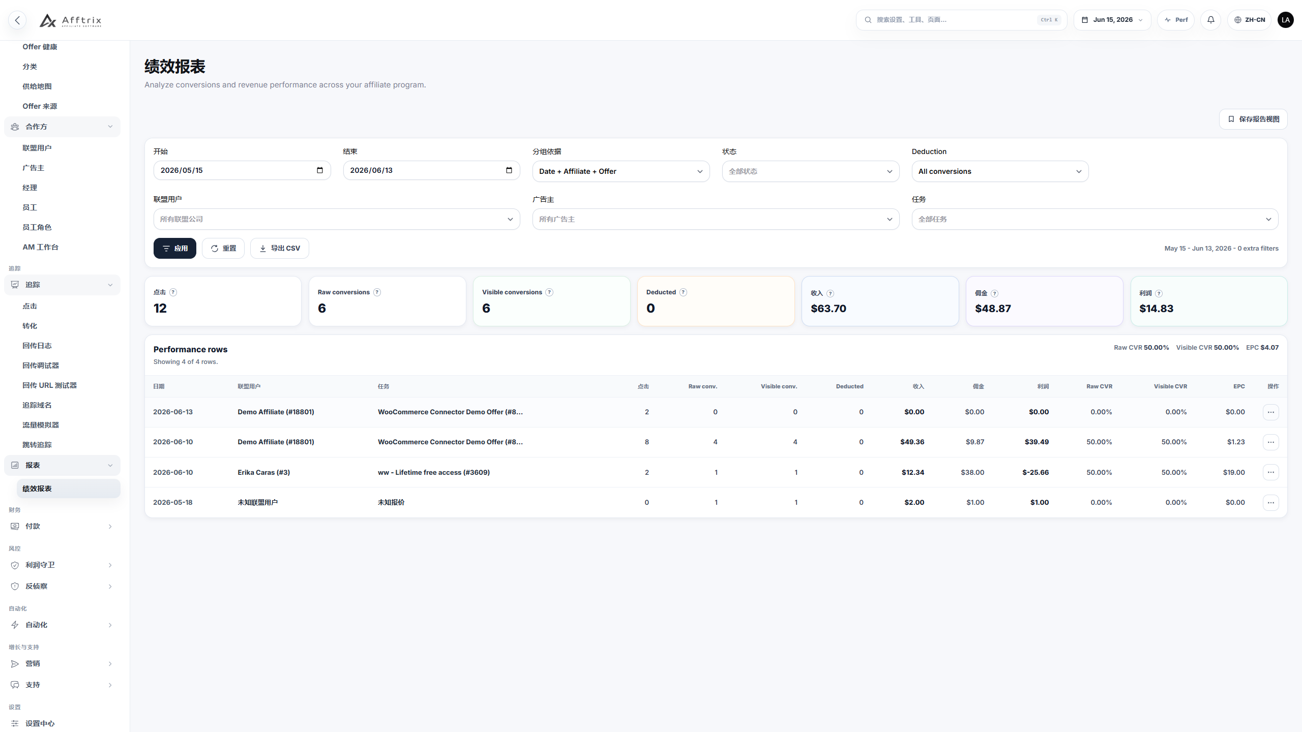
Task: Open the Deduction All conversions dropdown
Action: (1000, 171)
